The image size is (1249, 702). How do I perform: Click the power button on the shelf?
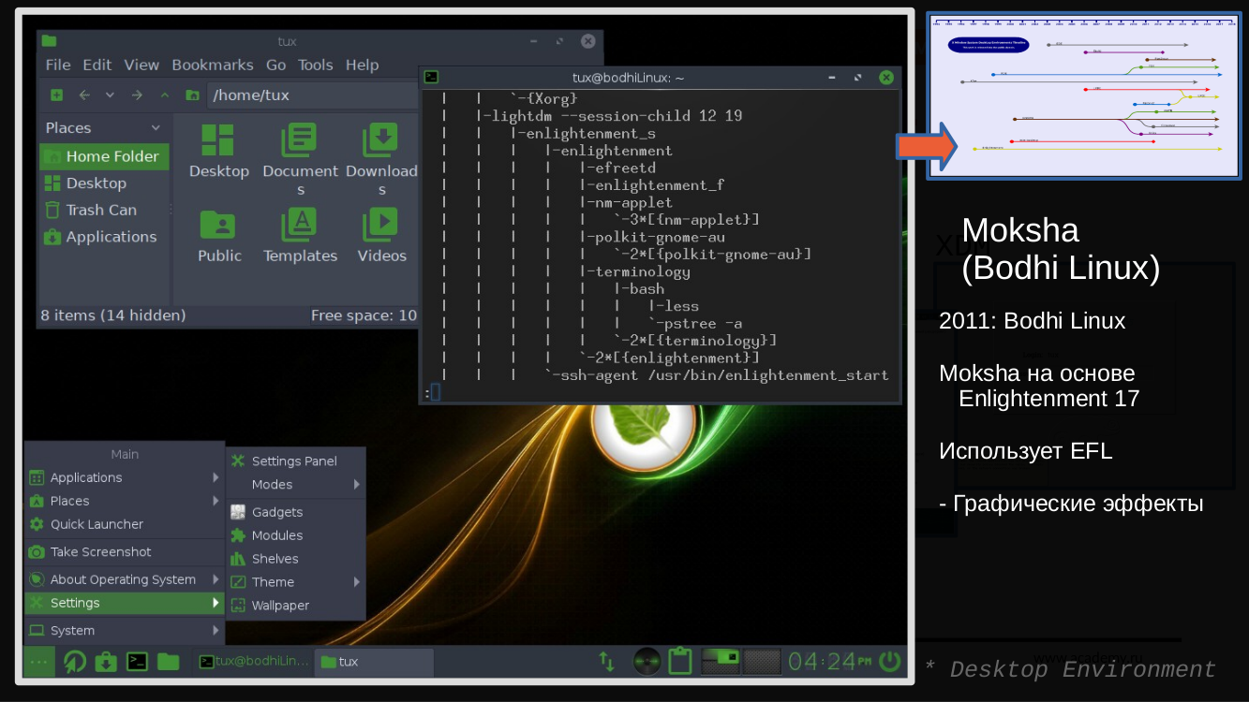coord(888,661)
